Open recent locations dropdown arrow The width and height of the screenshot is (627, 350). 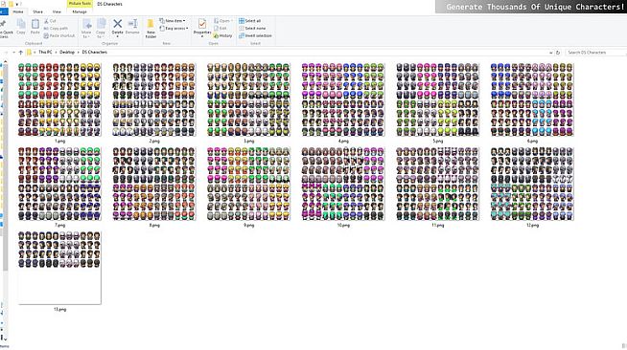14,53
